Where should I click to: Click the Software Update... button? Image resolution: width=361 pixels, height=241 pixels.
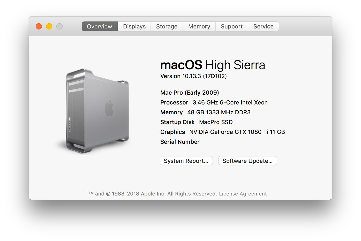pos(247,161)
